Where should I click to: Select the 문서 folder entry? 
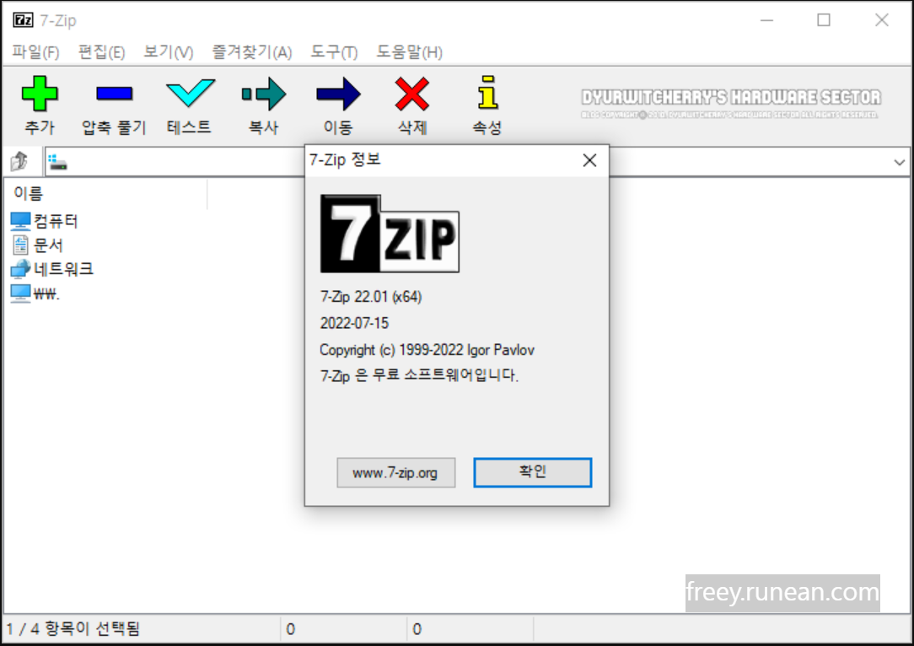[x=47, y=245]
